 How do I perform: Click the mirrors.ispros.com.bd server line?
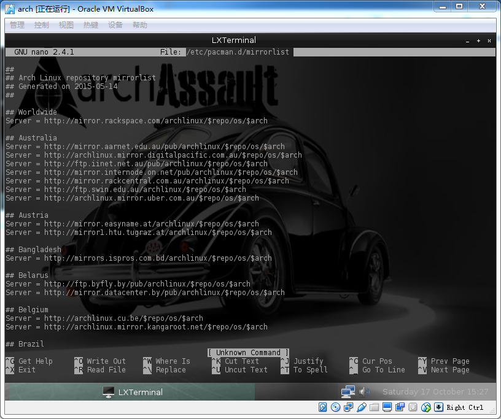139,258
